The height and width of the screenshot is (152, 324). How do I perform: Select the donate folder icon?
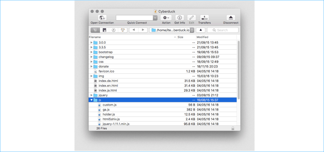tap(95, 67)
